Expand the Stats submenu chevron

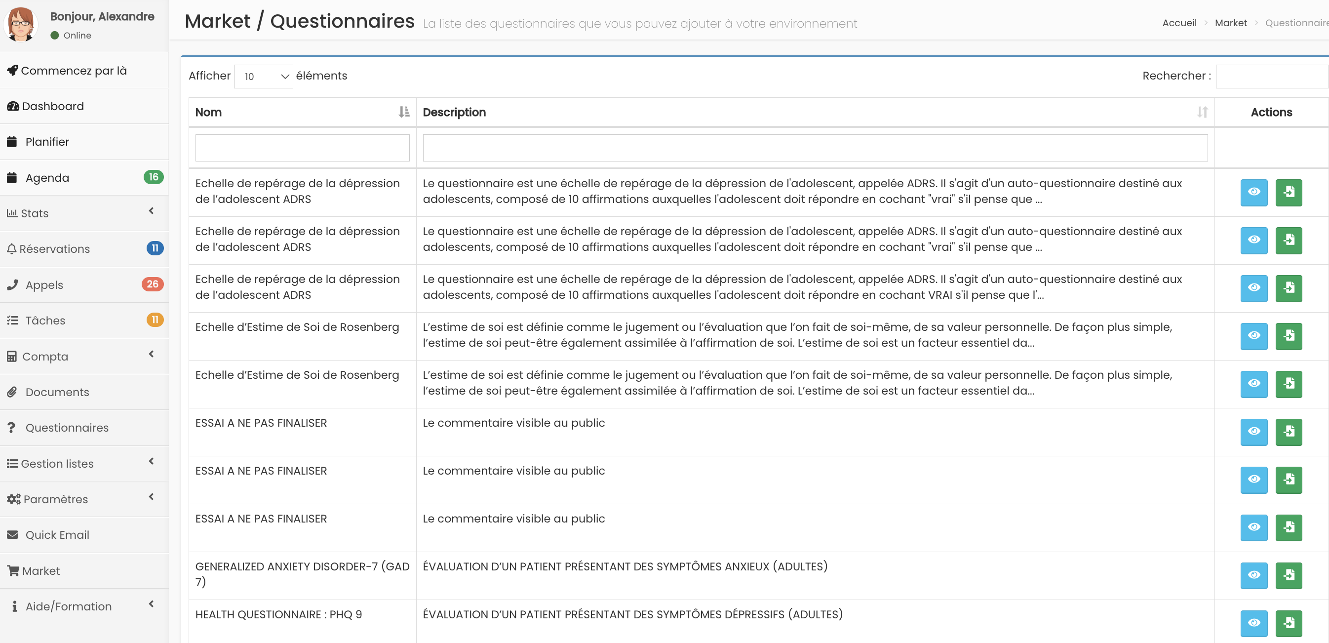click(151, 210)
